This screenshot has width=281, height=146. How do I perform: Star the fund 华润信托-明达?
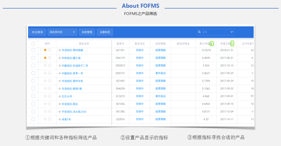point(45,104)
